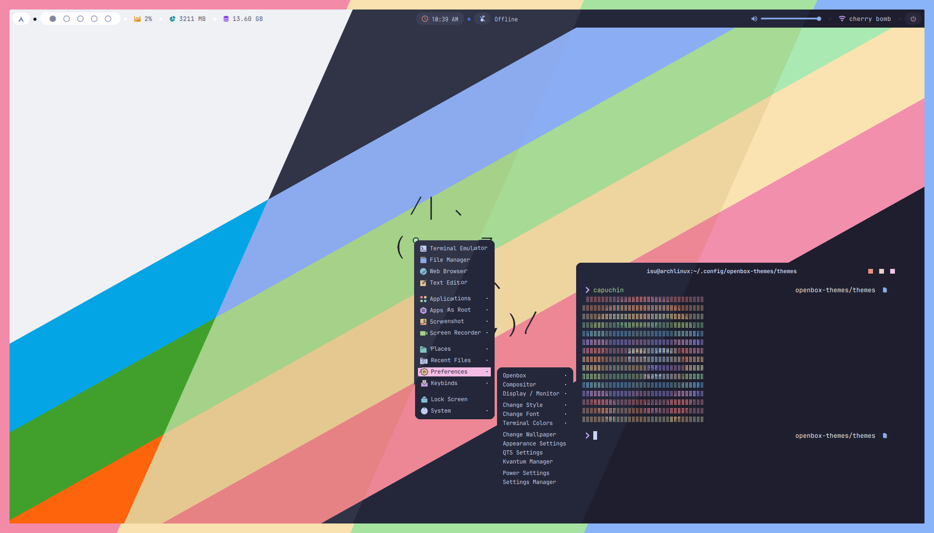This screenshot has width=934, height=533.
Task: Open Kvantum Manager from the submenu
Action: pyautogui.click(x=528, y=462)
